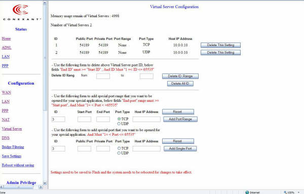
Task: Open the WAN configuration link
Action: point(7,93)
